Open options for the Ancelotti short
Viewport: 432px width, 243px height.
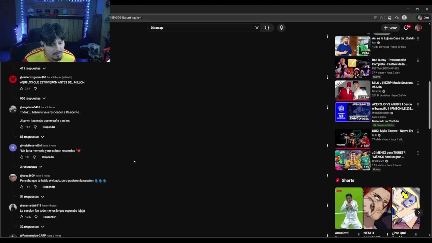[x=359, y=235]
